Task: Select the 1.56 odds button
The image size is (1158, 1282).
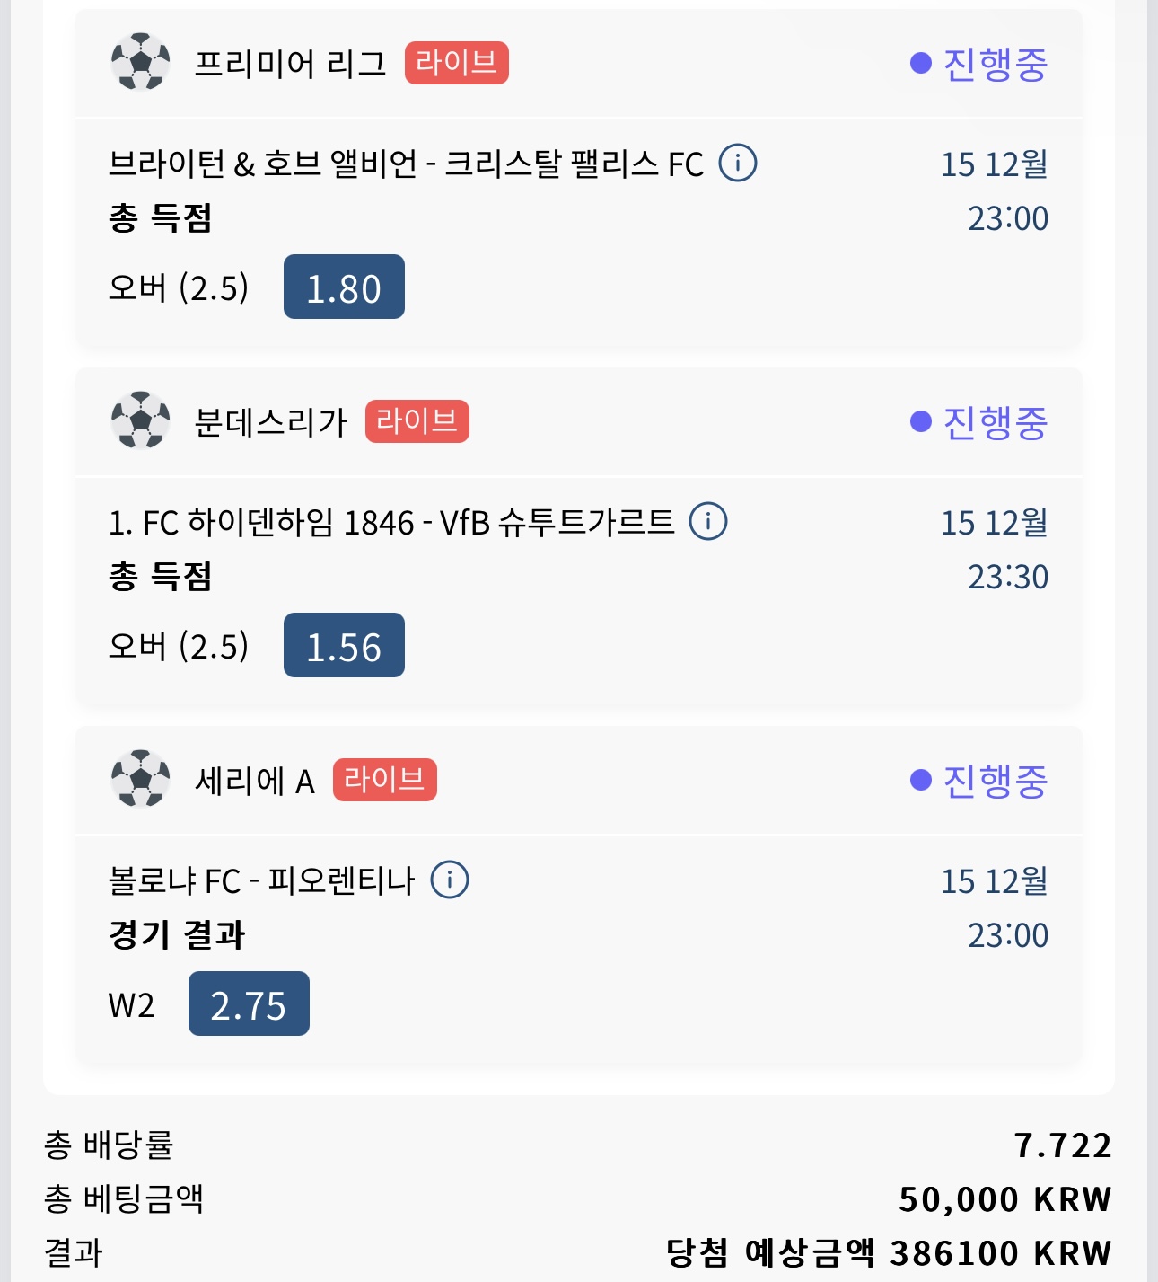Action: click(344, 646)
